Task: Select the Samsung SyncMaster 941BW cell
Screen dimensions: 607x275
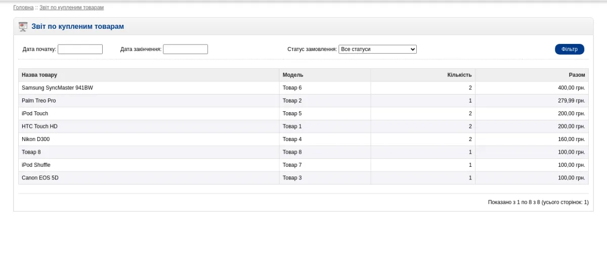Action: [149, 88]
